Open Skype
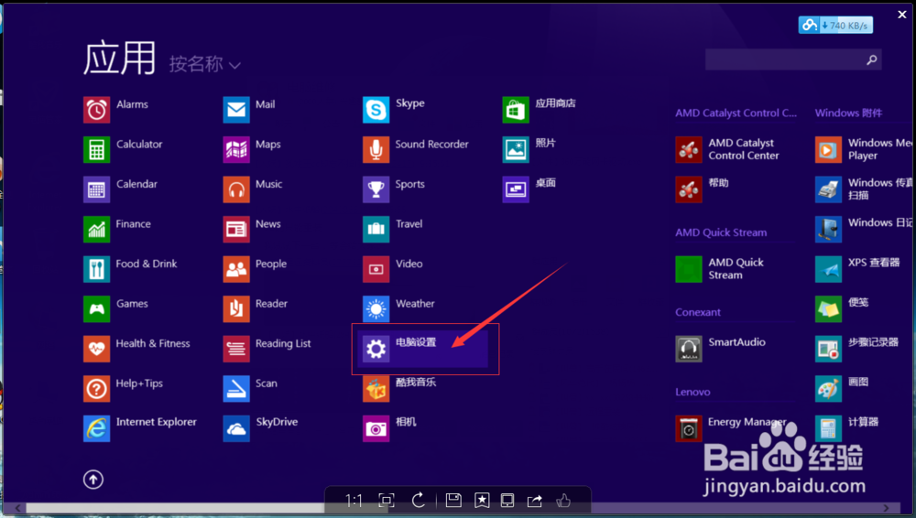The image size is (916, 518). [394, 110]
